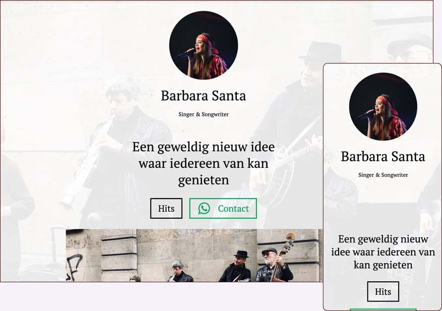Select the Hits button in mobile preview
The width and height of the screenshot is (442, 311).
pos(383,291)
